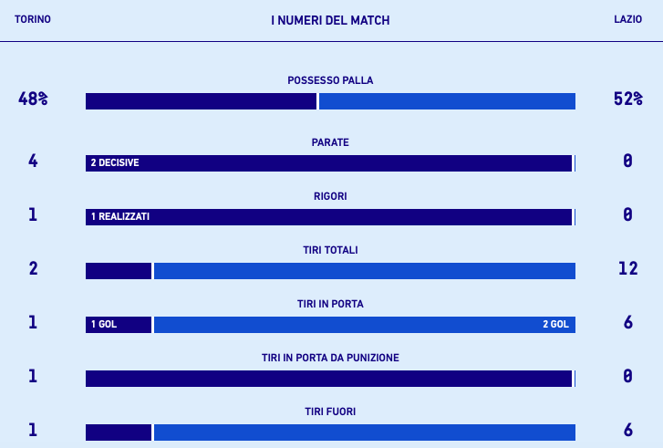Click the PARATE stat label

pyautogui.click(x=330, y=142)
